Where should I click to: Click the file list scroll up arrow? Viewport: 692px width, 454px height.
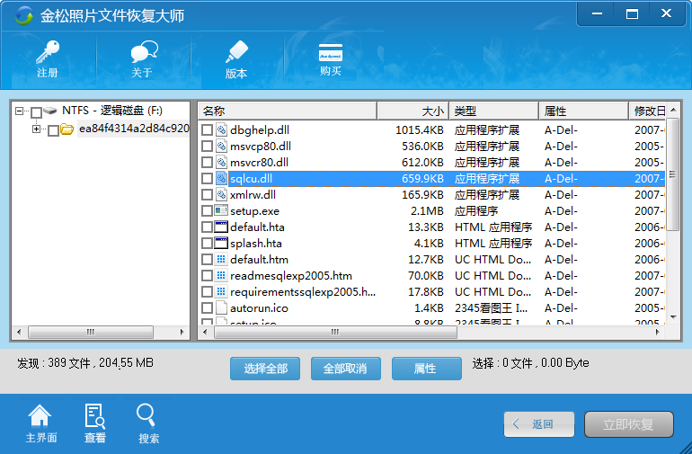pyautogui.click(x=673, y=110)
